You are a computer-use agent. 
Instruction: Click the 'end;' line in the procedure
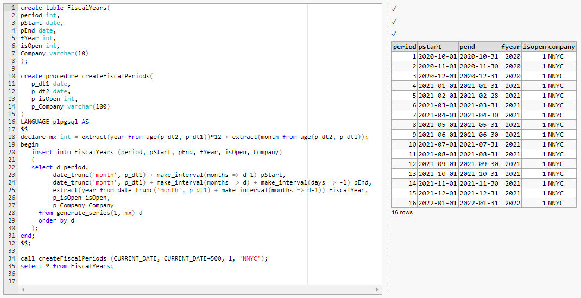(x=27, y=236)
